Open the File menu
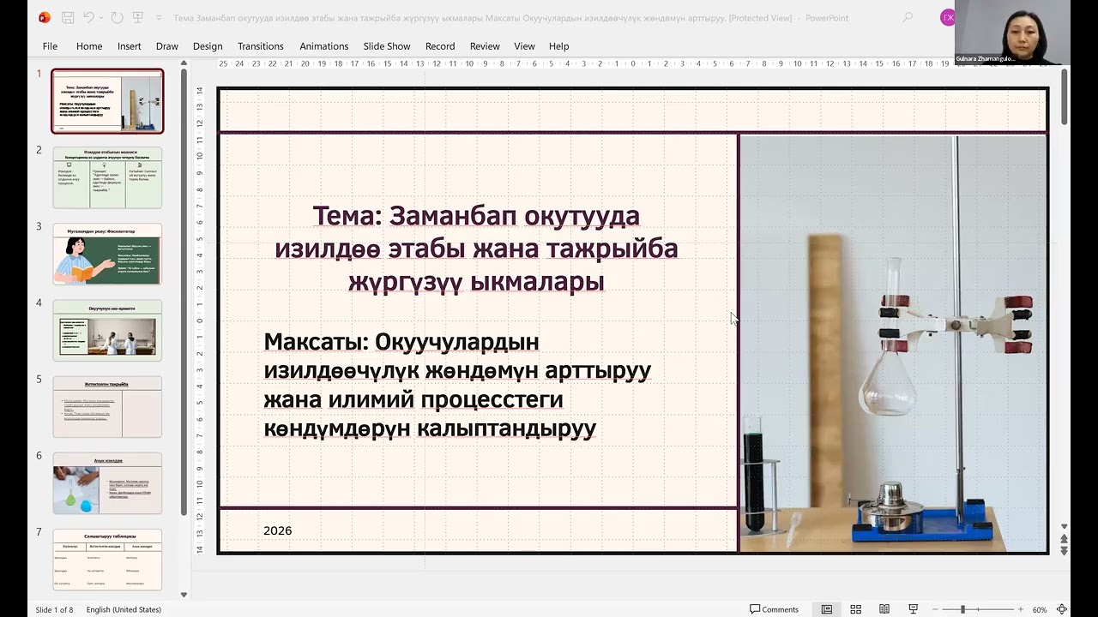1098x617 pixels. (x=50, y=46)
